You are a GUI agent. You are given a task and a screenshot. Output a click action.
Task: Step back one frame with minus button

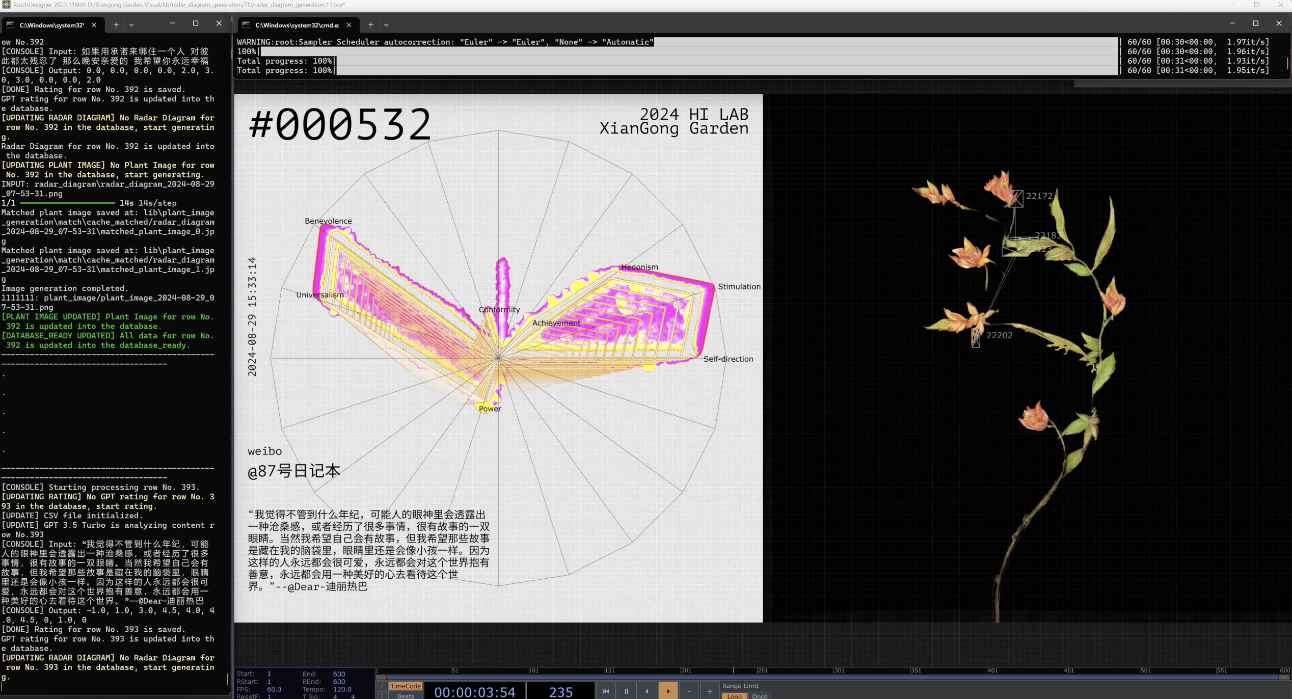coord(689,691)
